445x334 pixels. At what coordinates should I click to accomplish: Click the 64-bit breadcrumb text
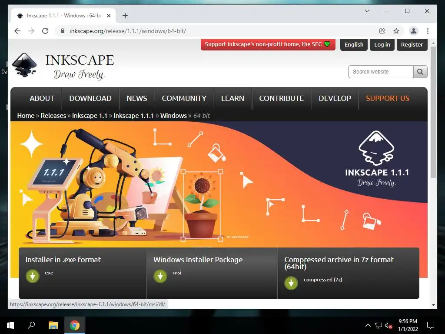coord(202,116)
